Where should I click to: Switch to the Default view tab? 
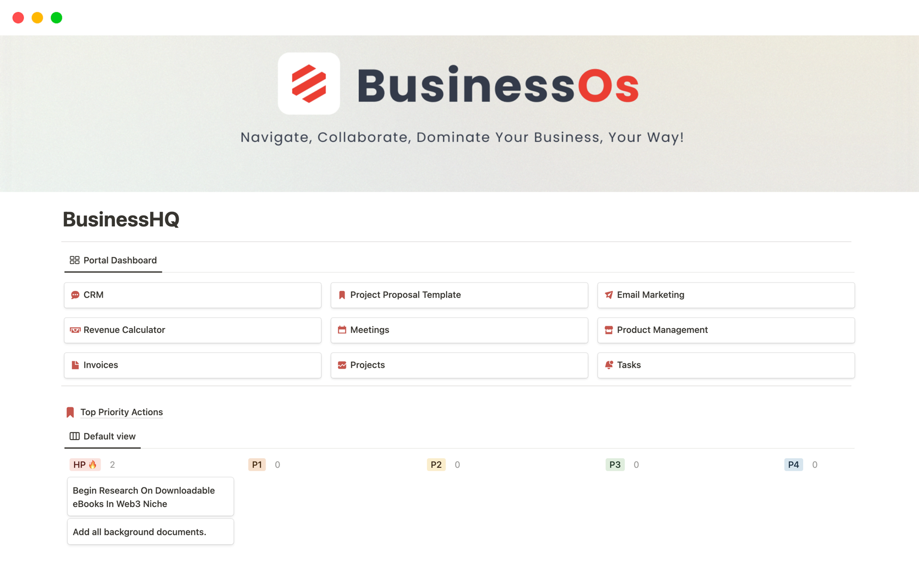103,436
